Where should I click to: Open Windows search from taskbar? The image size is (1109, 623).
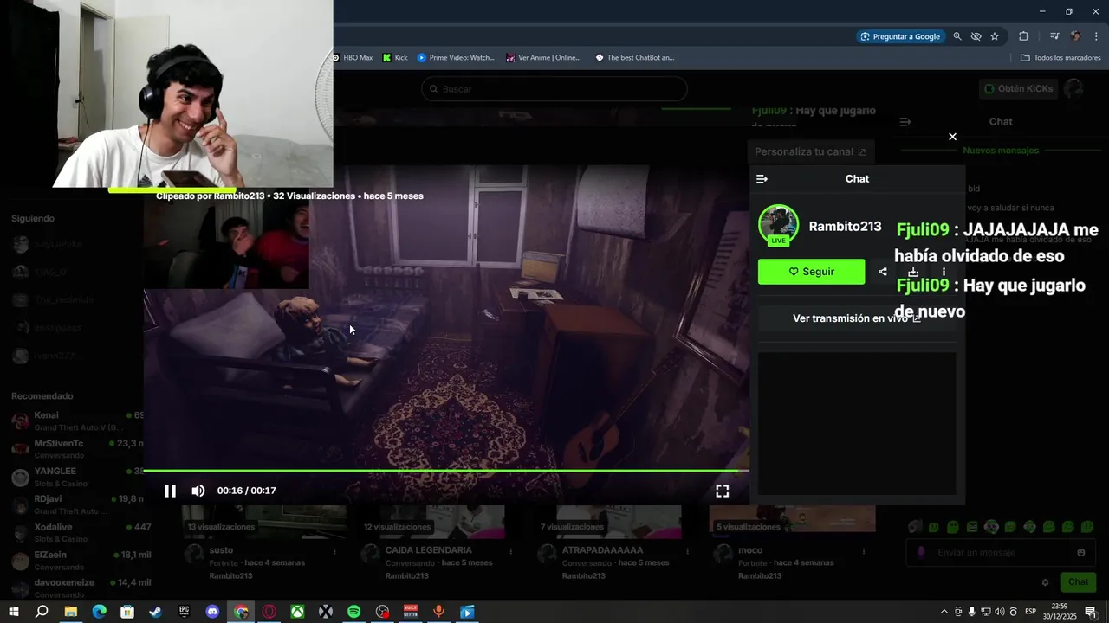coord(42,612)
